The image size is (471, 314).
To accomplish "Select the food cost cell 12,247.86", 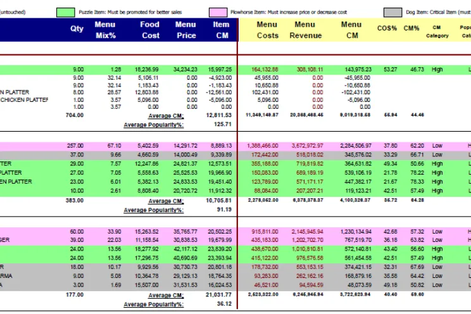I will 147,164.
